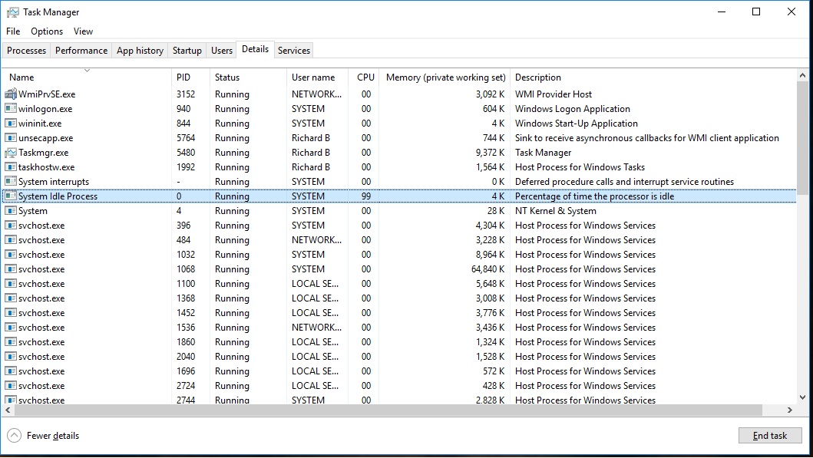Sort by the Name column header
The height and width of the screenshot is (458, 813).
click(21, 77)
